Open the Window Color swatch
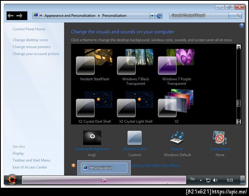Viewport: 249px width, 196px height. click(x=134, y=138)
